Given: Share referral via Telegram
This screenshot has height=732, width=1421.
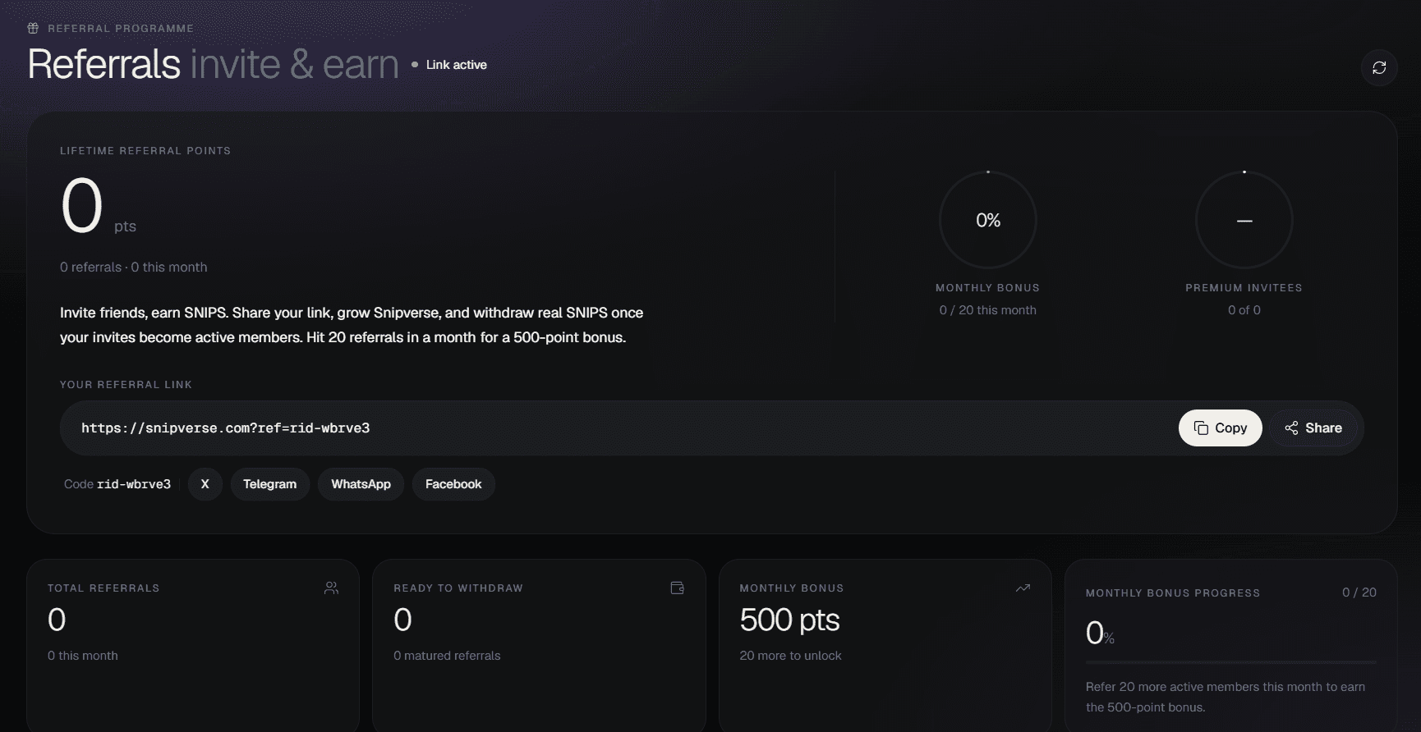Looking at the screenshot, I should 269,484.
